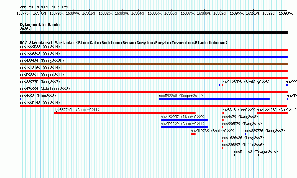297x178 pixels.
Task: Open the nsv1005142 (Coe2014) red bar
Action: (154, 106)
